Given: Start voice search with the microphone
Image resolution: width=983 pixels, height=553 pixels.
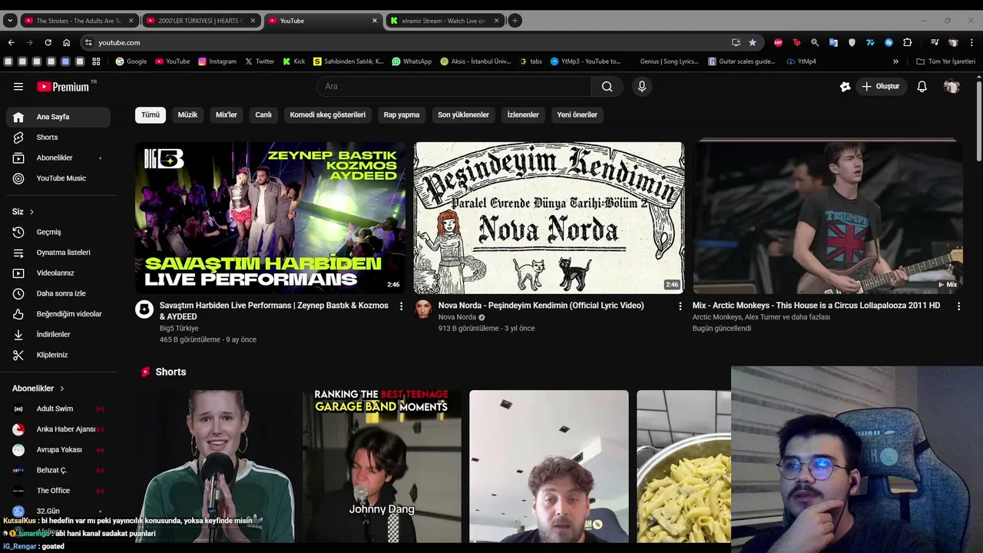Looking at the screenshot, I should point(642,87).
